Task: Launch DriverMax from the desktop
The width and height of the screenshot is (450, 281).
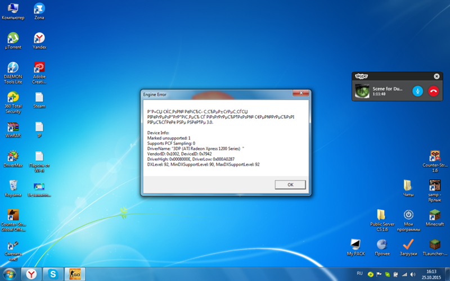Action: pos(12,157)
